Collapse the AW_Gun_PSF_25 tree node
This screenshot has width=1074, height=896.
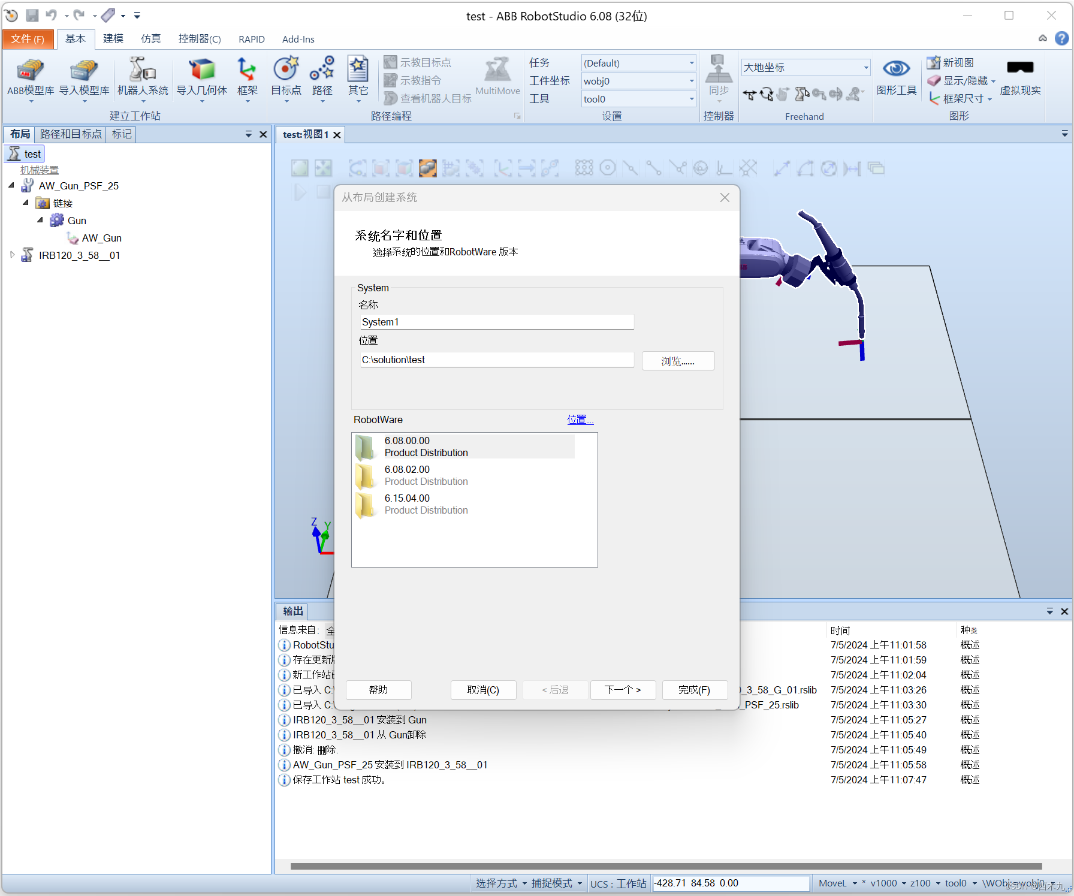(x=11, y=186)
